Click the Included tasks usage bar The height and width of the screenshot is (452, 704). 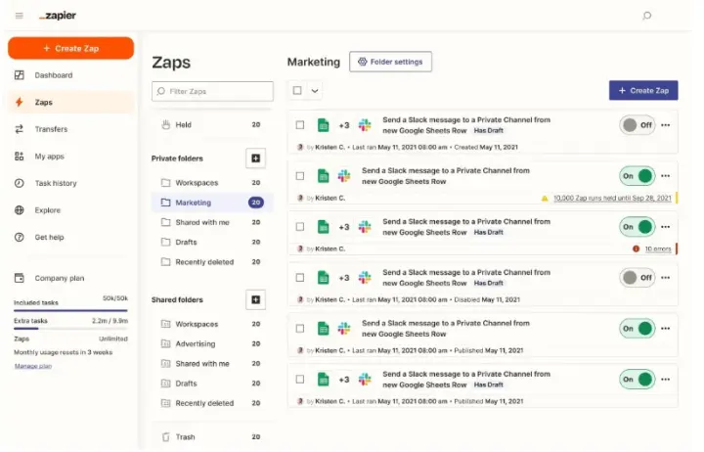pyautogui.click(x=70, y=310)
